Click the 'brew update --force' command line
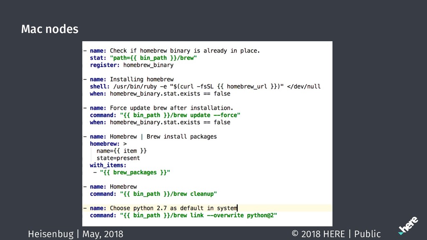This screenshot has height=240, width=427. pos(165,115)
